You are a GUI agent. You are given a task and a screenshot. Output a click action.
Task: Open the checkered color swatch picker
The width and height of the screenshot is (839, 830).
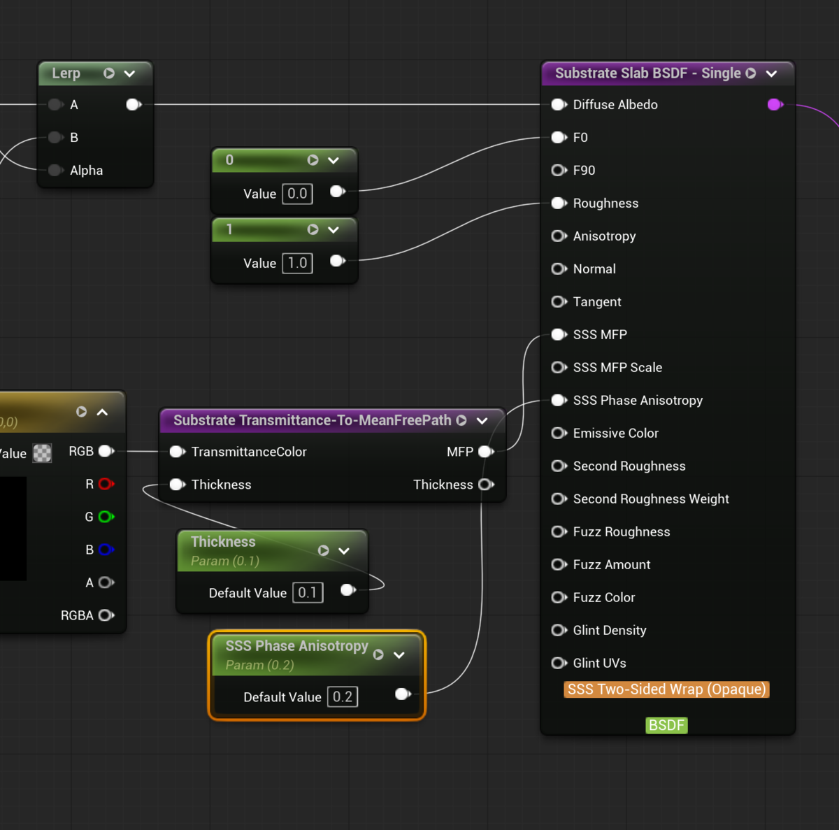43,453
